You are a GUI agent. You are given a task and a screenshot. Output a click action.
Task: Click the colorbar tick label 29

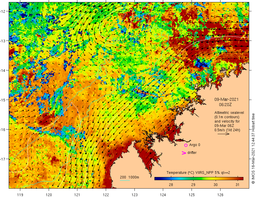tap(193, 185)
